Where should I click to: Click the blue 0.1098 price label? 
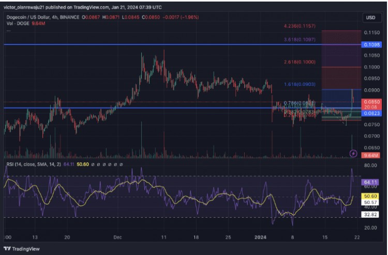point(371,45)
